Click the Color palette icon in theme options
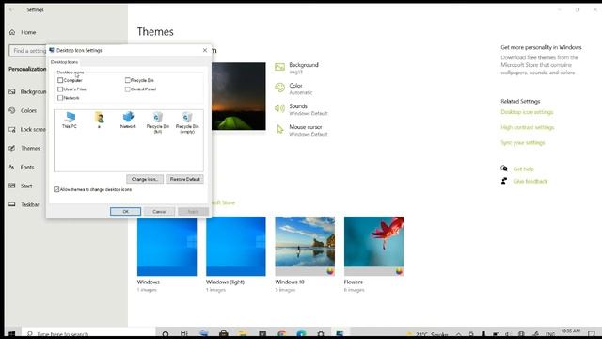 (x=280, y=88)
